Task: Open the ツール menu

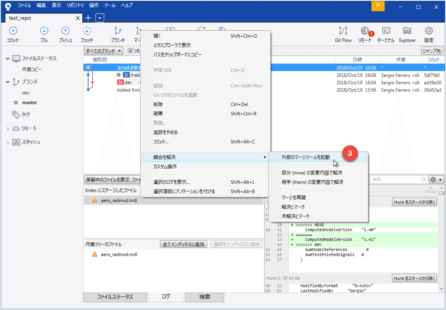Action: click(x=110, y=6)
